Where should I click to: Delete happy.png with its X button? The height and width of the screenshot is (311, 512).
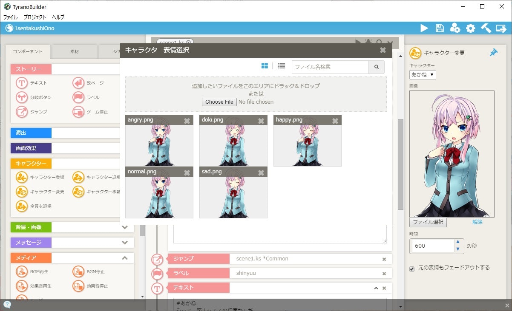point(335,121)
